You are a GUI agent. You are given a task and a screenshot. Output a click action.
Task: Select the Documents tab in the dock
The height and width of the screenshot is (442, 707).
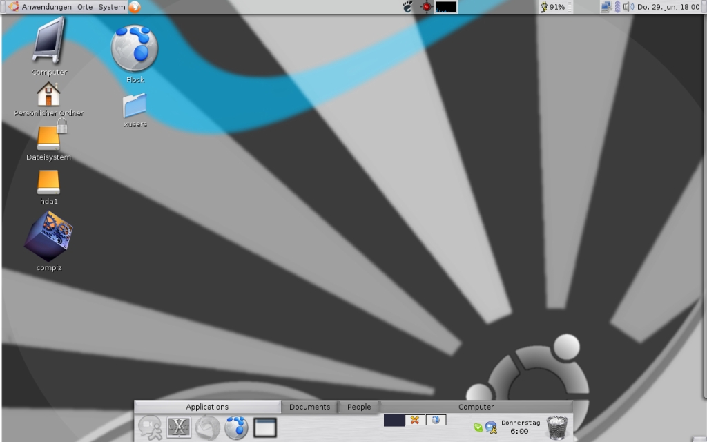pyautogui.click(x=310, y=407)
